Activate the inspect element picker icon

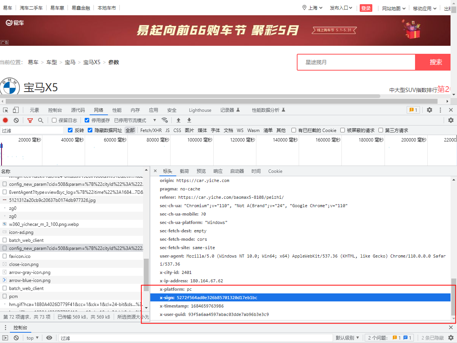(6, 110)
